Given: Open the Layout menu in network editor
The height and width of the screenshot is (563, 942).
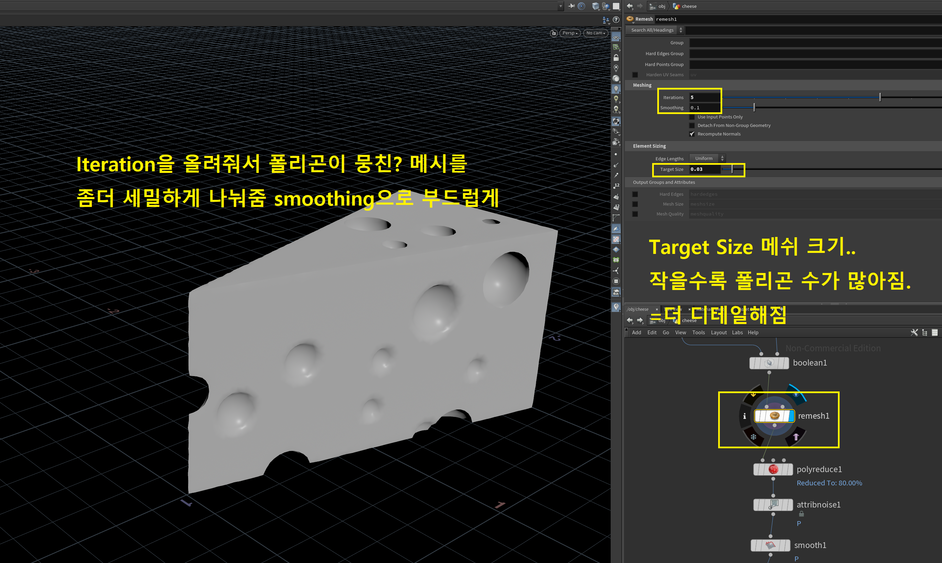Looking at the screenshot, I should tap(718, 332).
